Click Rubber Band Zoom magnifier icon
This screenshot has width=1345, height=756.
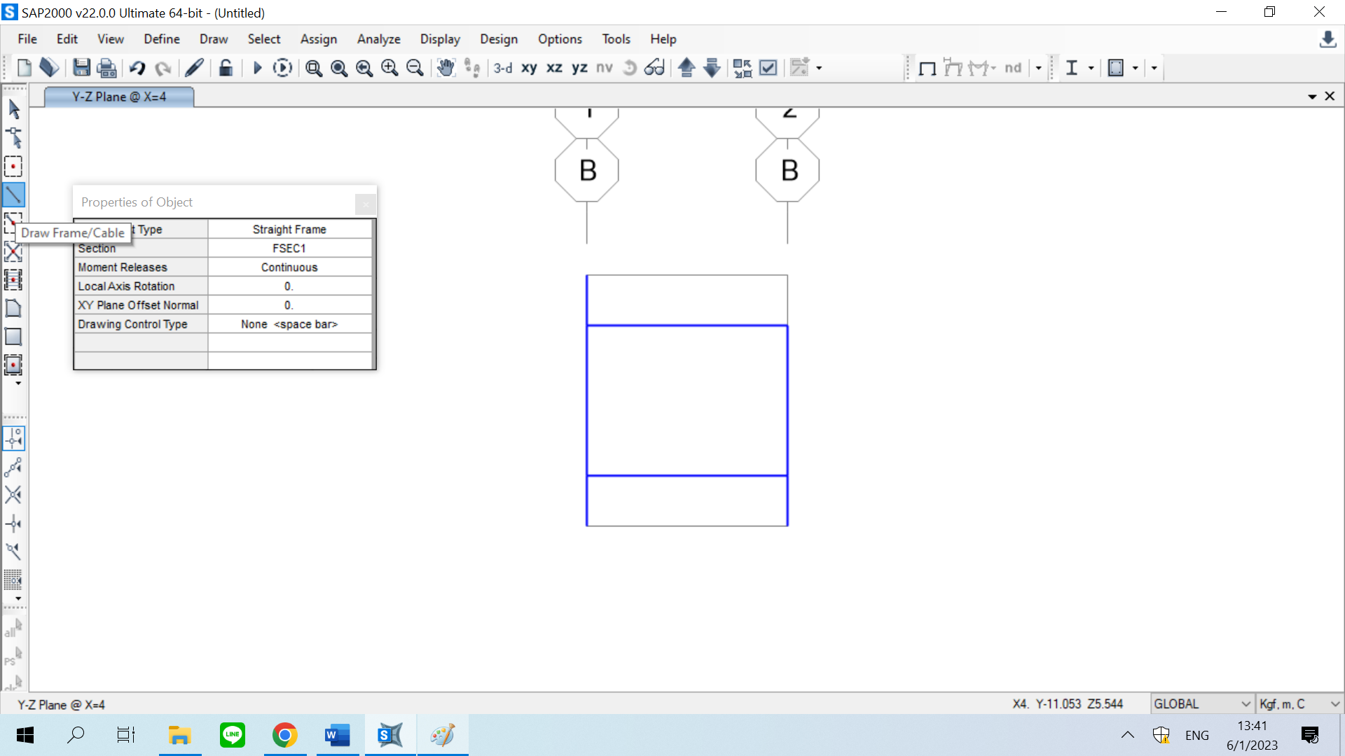pos(314,68)
